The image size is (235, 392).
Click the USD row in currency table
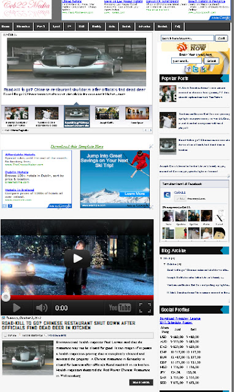pyautogui.click(x=180, y=336)
